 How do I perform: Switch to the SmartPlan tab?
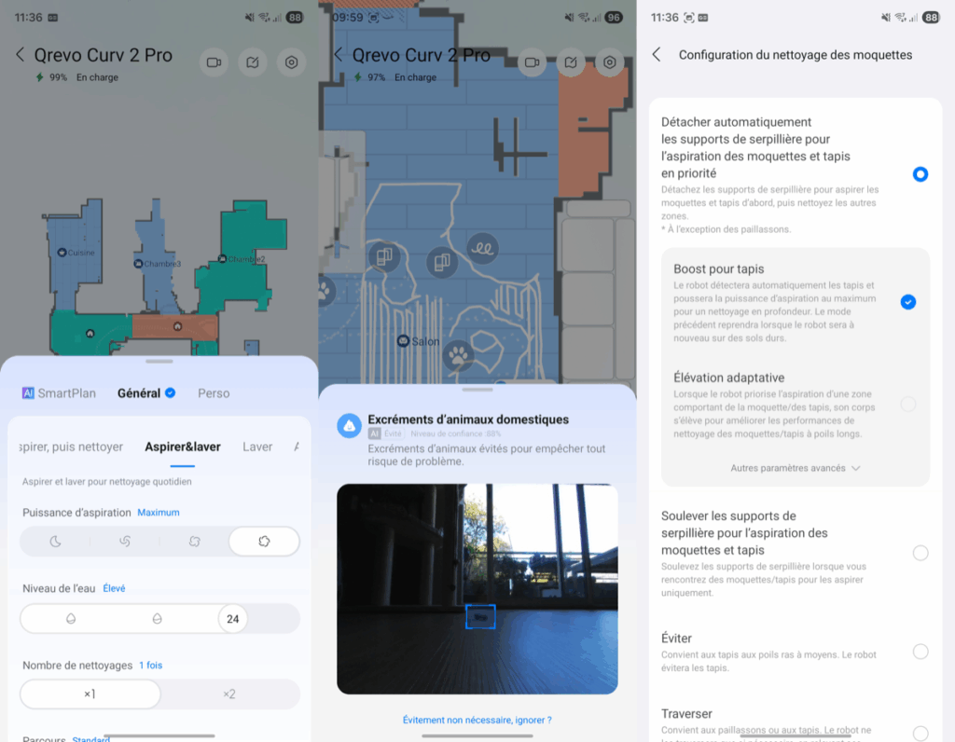click(x=59, y=393)
